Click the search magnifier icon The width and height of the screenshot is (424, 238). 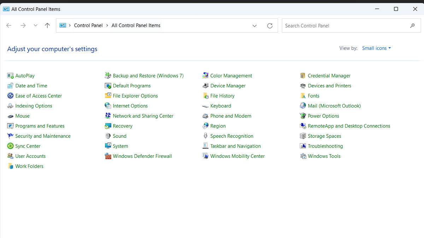coord(412,26)
